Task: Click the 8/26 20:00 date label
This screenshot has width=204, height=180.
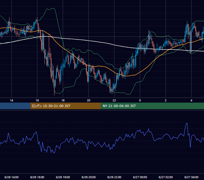Action: 88,177
